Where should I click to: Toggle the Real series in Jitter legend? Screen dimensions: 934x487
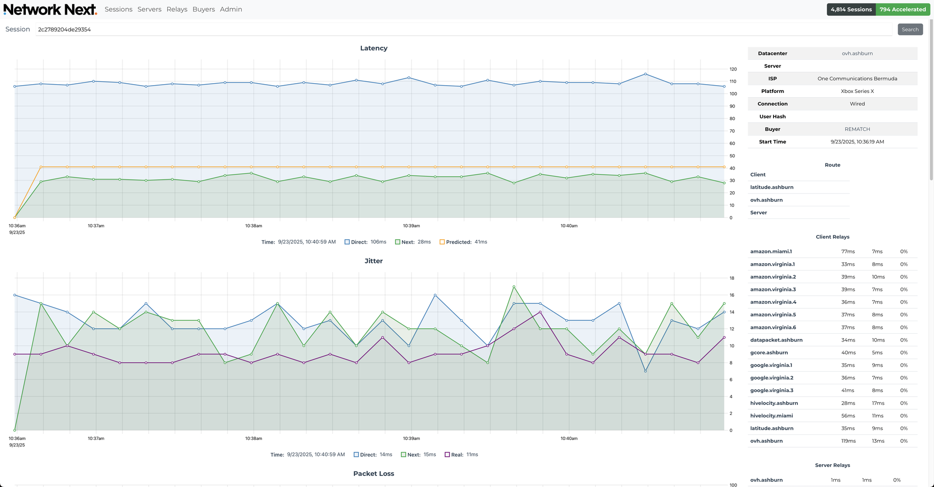click(456, 455)
